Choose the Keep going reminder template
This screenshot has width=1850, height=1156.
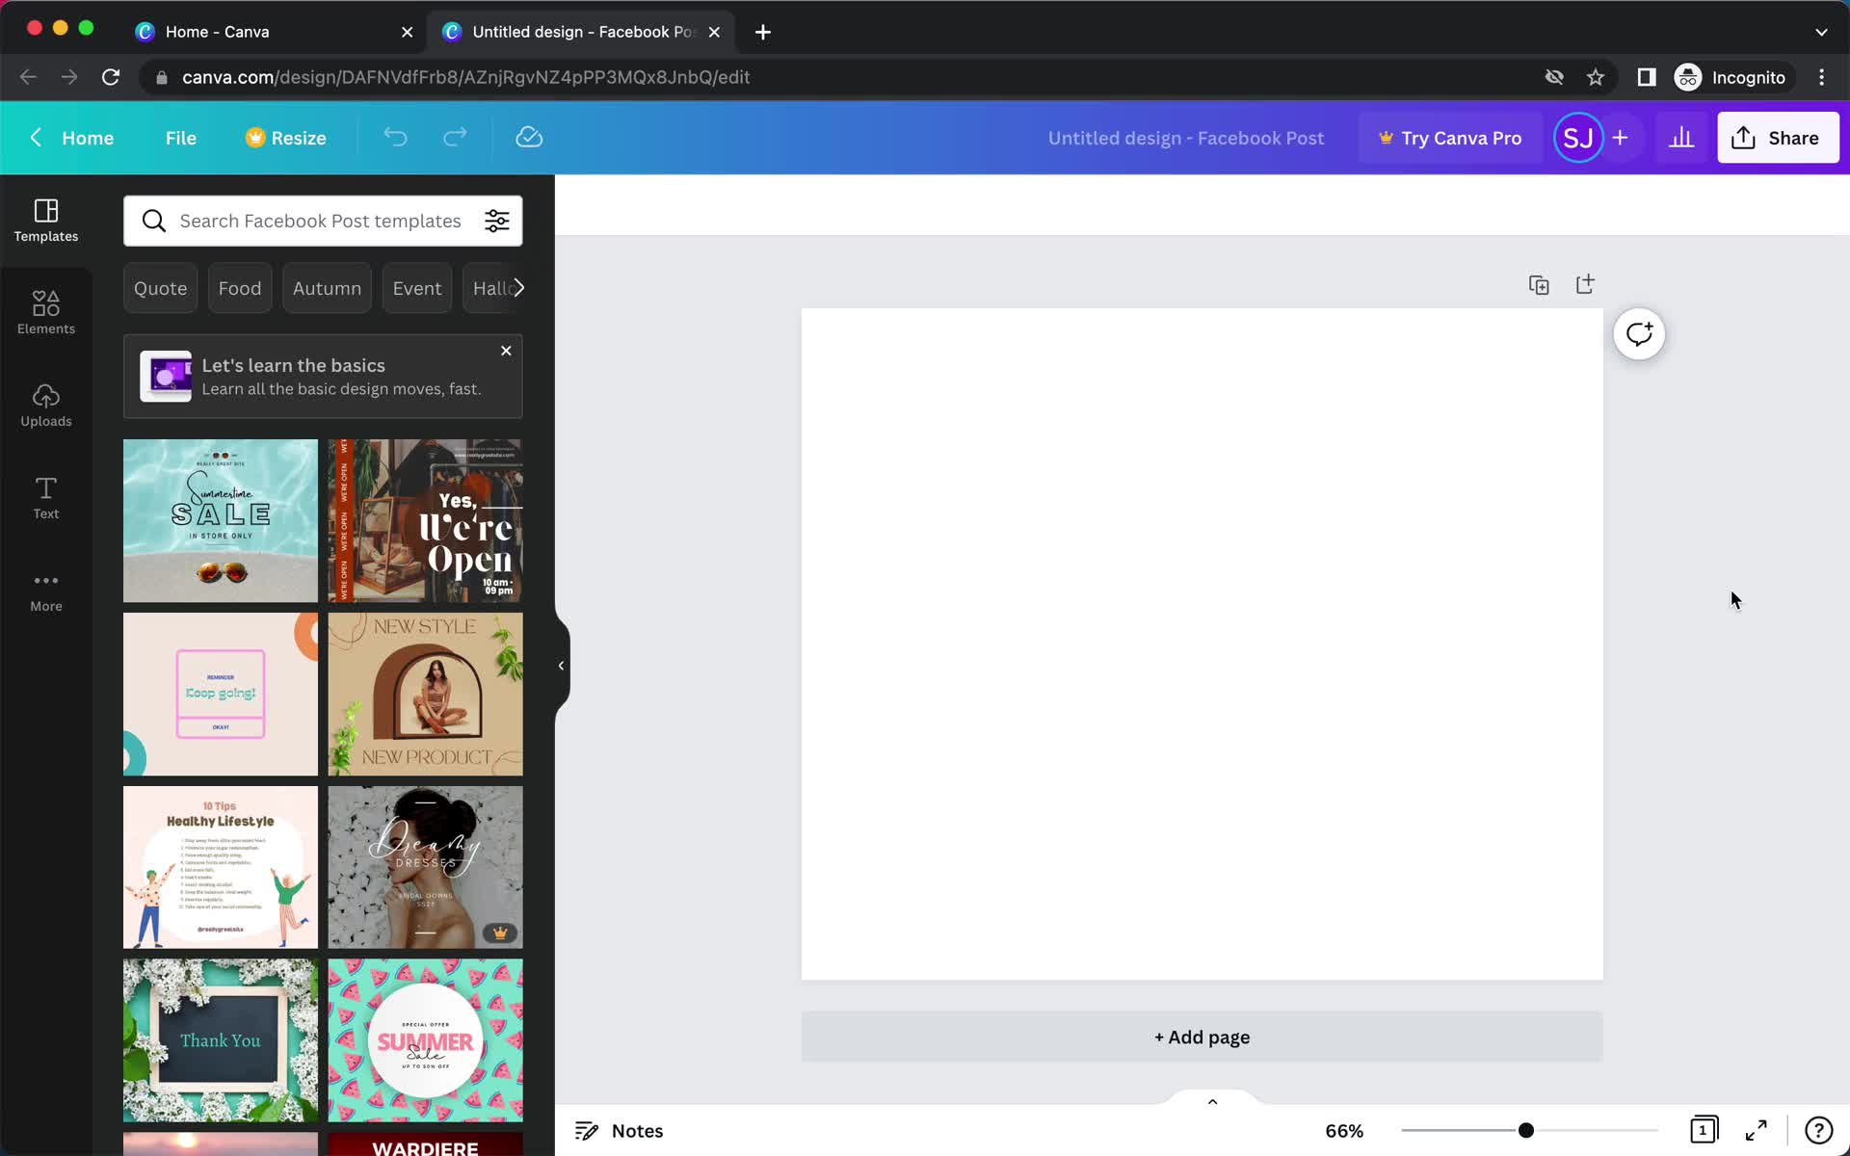point(221,694)
